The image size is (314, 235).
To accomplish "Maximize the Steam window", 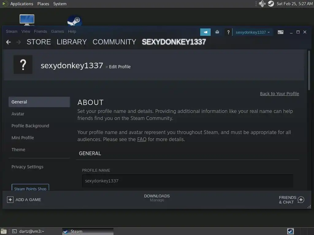I will pyautogui.click(x=298, y=32).
